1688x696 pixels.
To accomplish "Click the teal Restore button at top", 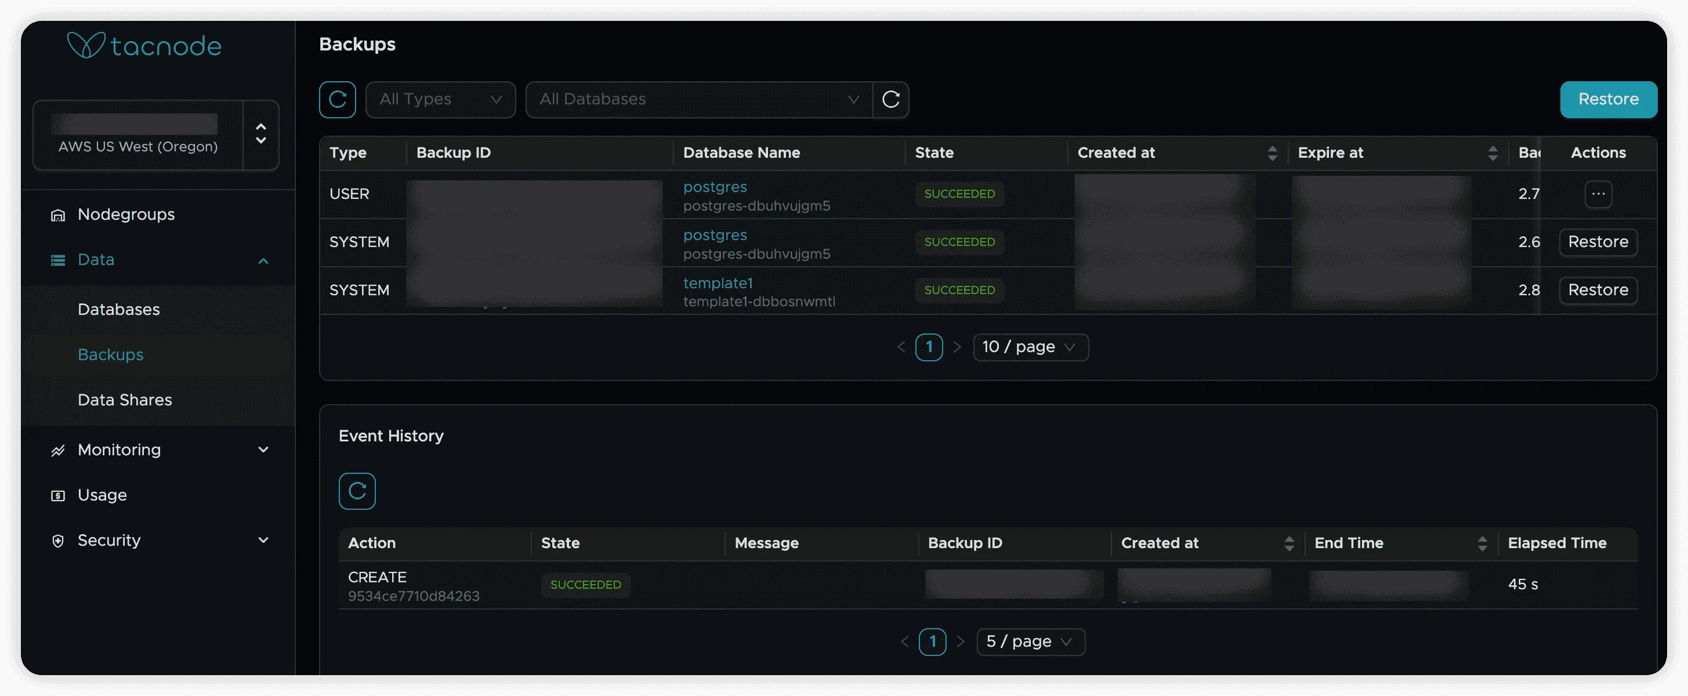I will click(1608, 100).
